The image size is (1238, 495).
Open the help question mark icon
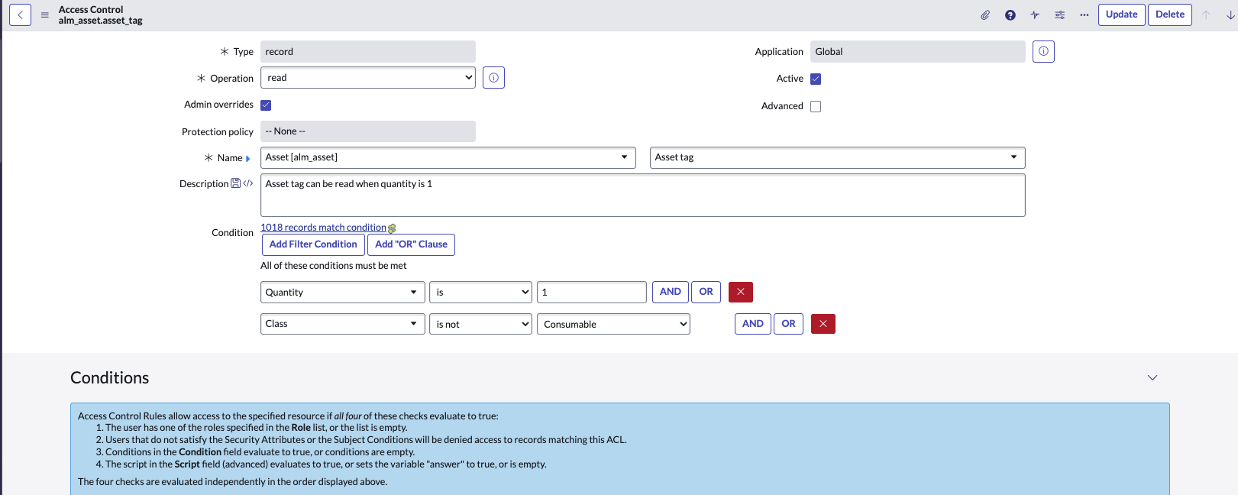[1010, 15]
